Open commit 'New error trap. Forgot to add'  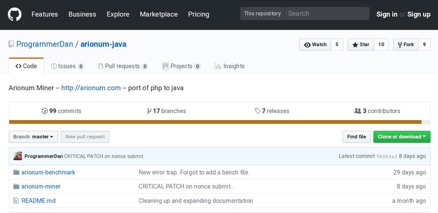pos(194,172)
